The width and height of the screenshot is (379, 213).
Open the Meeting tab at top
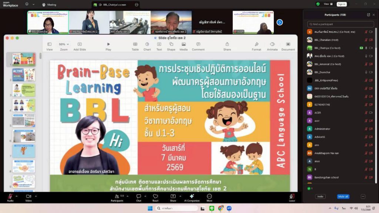(x=49, y=5)
